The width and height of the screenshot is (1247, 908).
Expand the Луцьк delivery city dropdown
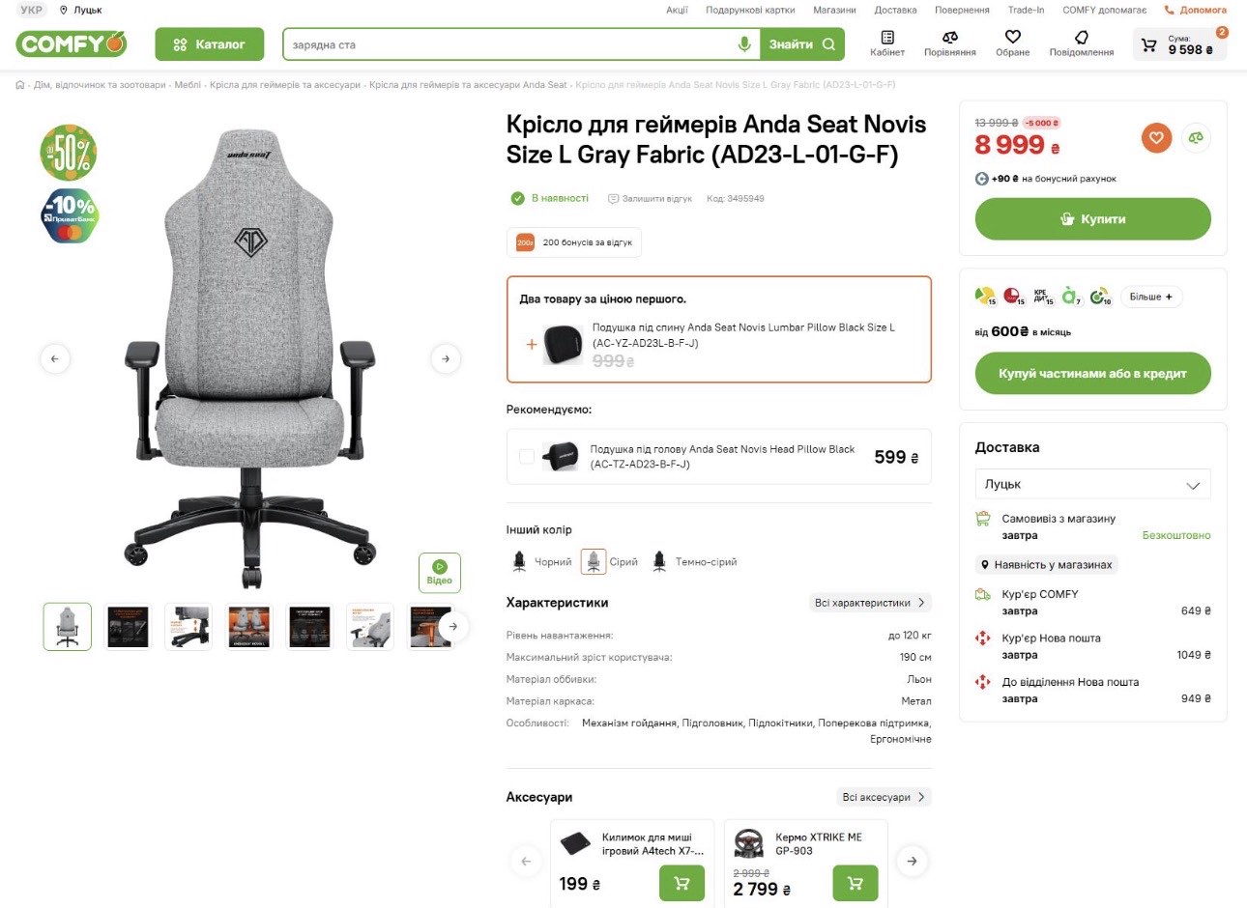coord(1092,484)
